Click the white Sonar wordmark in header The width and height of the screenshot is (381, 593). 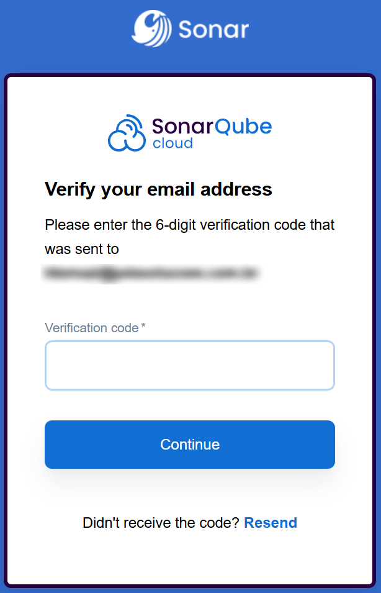click(213, 29)
